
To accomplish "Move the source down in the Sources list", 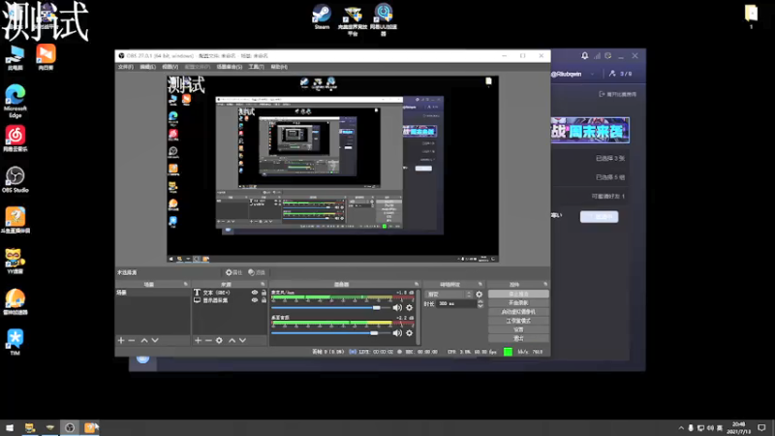I will click(243, 340).
